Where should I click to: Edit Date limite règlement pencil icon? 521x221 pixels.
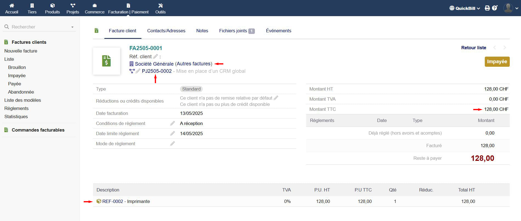point(172,133)
